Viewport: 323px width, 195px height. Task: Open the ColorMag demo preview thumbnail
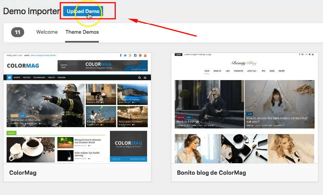coord(77,108)
